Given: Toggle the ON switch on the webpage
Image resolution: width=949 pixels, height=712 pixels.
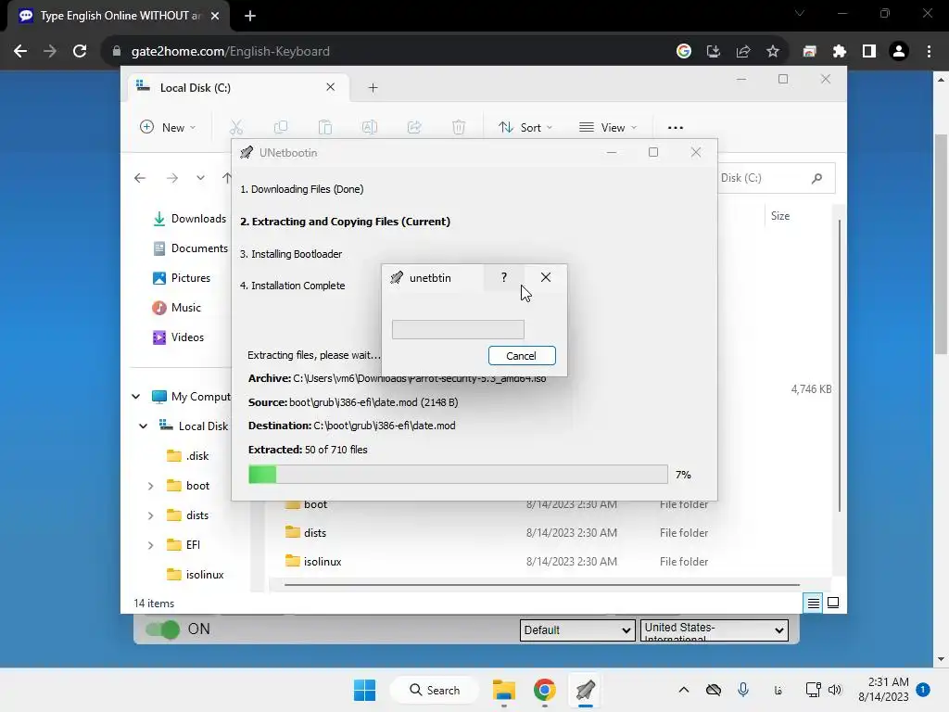Looking at the screenshot, I should (163, 629).
